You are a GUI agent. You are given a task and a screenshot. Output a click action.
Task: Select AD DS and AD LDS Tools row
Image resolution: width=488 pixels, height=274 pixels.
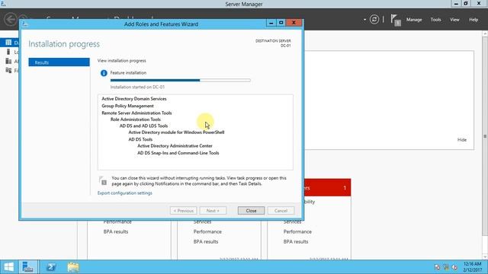[x=143, y=126]
